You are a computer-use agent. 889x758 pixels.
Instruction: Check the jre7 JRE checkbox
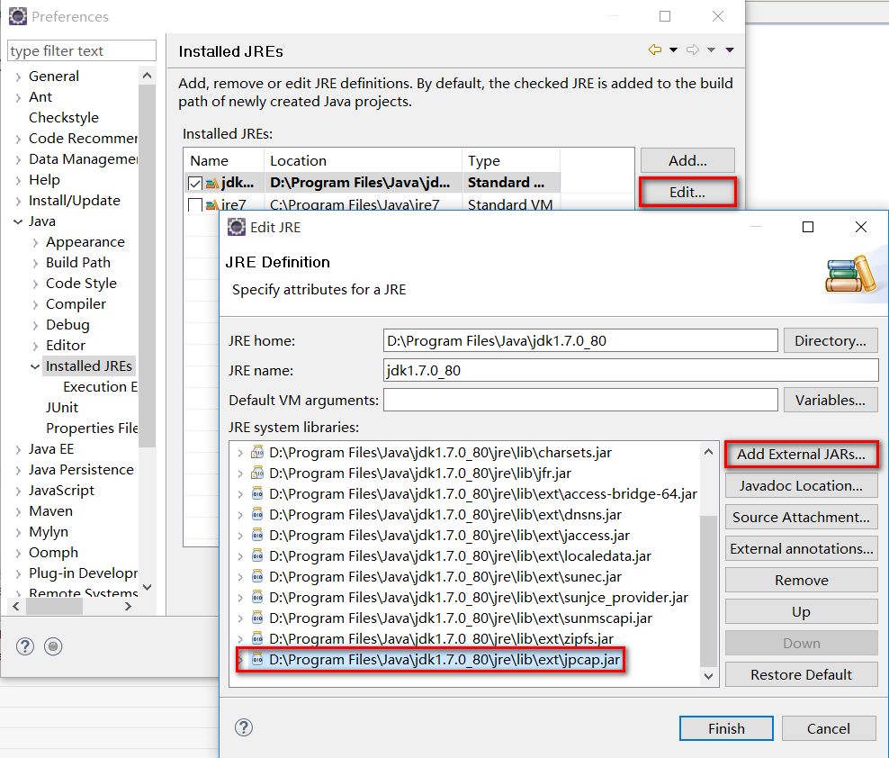(x=195, y=204)
